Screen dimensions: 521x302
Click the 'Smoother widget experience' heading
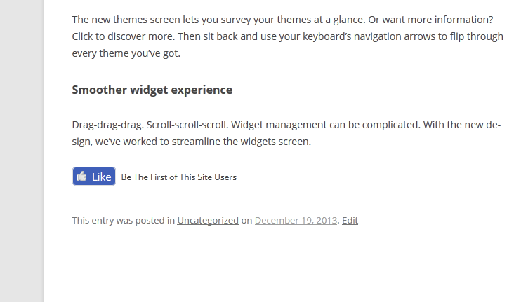[x=152, y=90]
